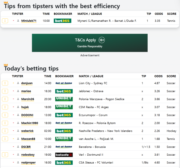Click the user avatar icon beside DODONI
The width and height of the screenshot is (180, 168).
[18, 115]
